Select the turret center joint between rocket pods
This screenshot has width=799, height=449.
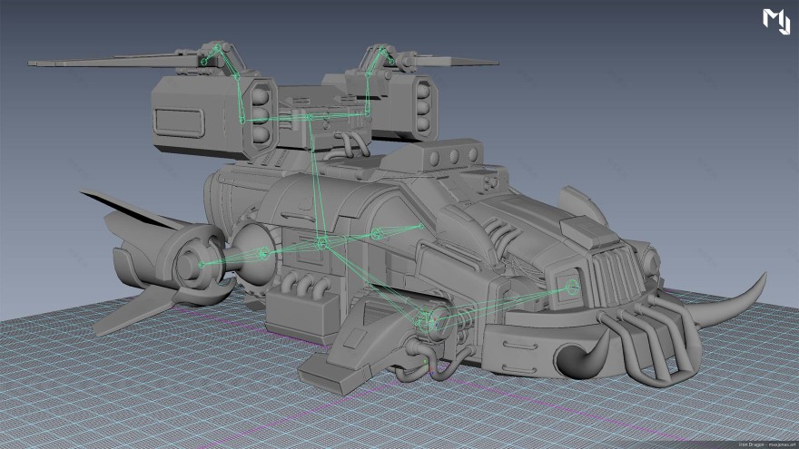[x=309, y=117]
